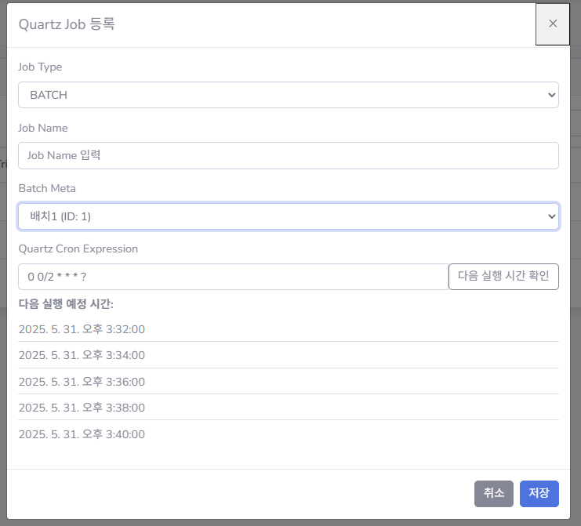Viewport: 581px width, 526px height.
Task: Select the 오후 3:38:00 schedule entry
Action: [289, 407]
